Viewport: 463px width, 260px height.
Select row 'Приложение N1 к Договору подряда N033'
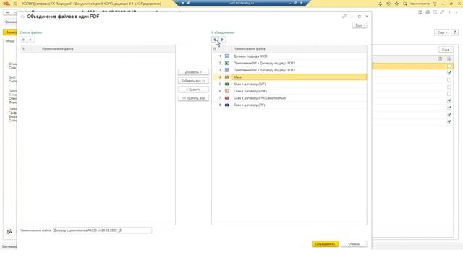click(289, 63)
